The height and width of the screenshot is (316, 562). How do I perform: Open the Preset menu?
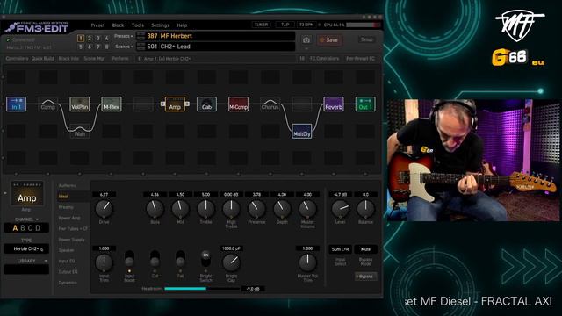(x=97, y=25)
